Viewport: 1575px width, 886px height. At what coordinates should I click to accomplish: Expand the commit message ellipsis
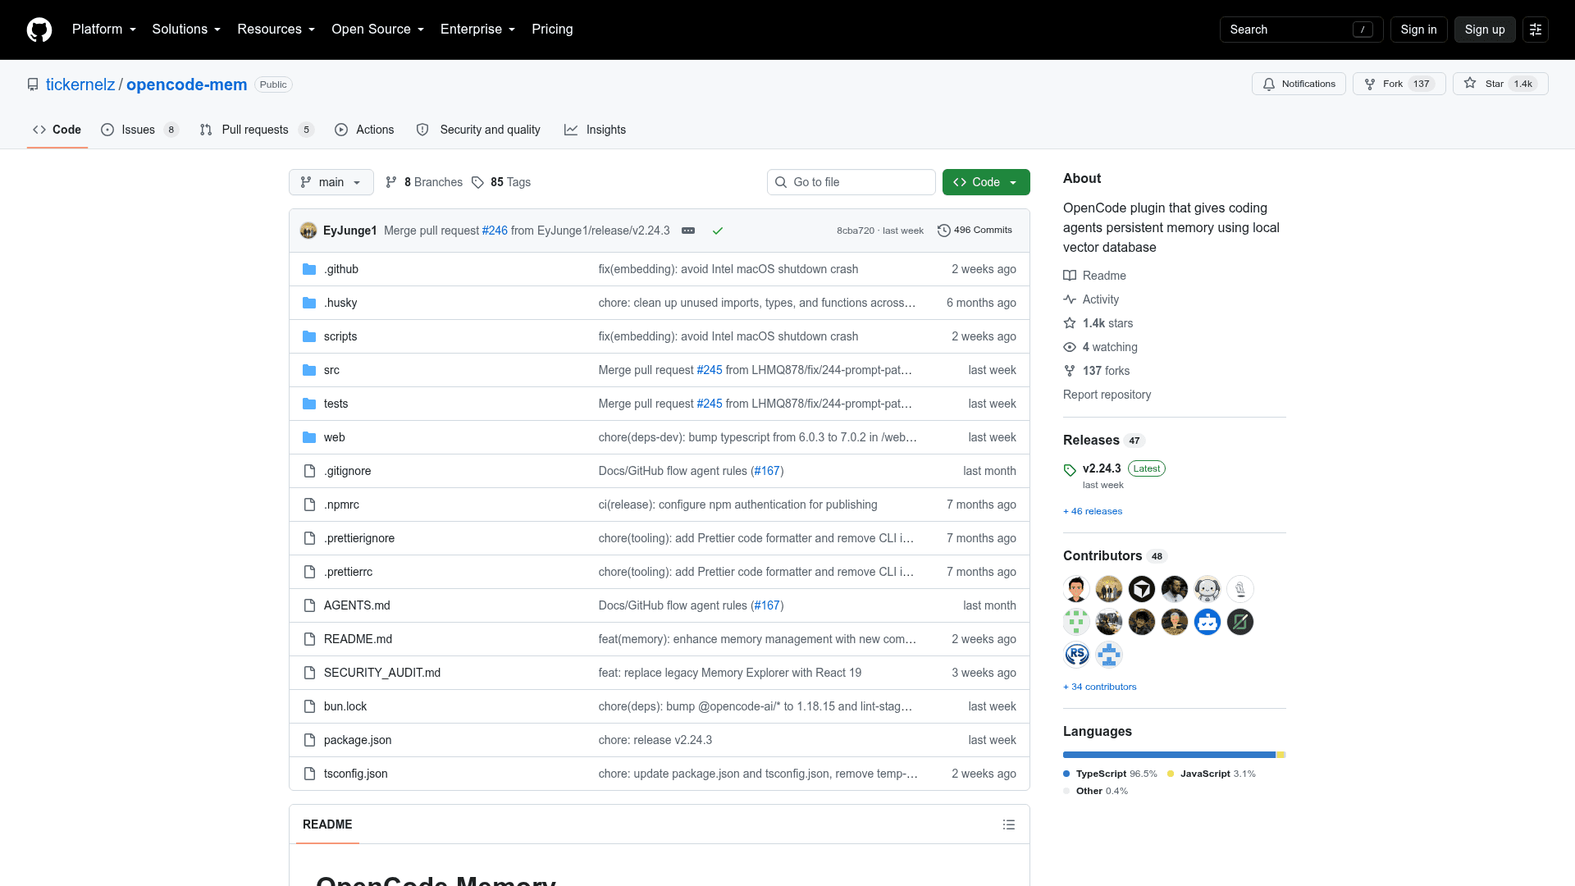click(x=688, y=231)
